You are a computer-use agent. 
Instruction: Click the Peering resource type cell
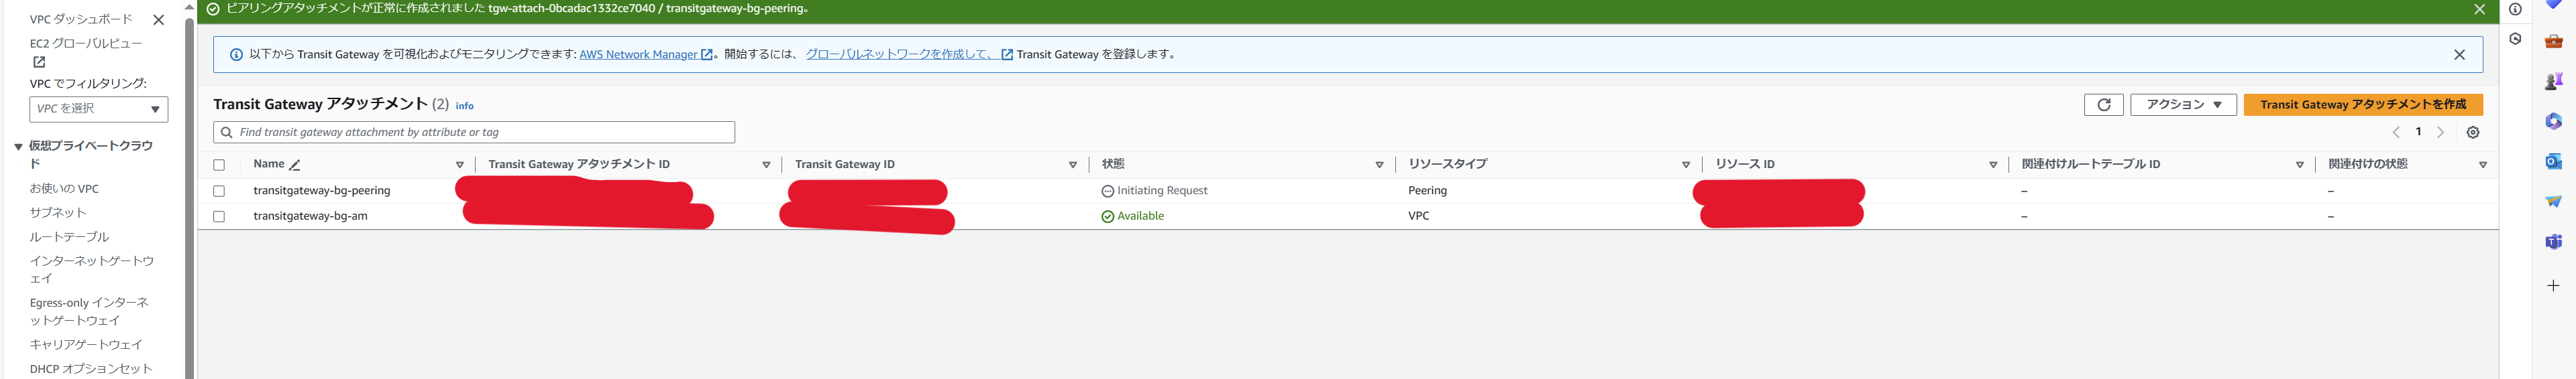1427,190
